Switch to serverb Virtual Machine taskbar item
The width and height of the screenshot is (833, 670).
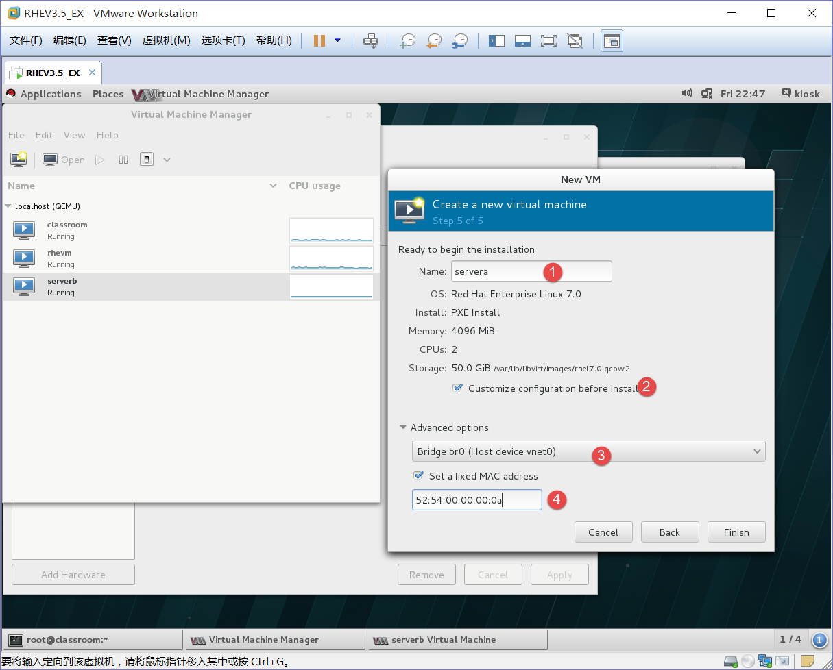point(457,640)
